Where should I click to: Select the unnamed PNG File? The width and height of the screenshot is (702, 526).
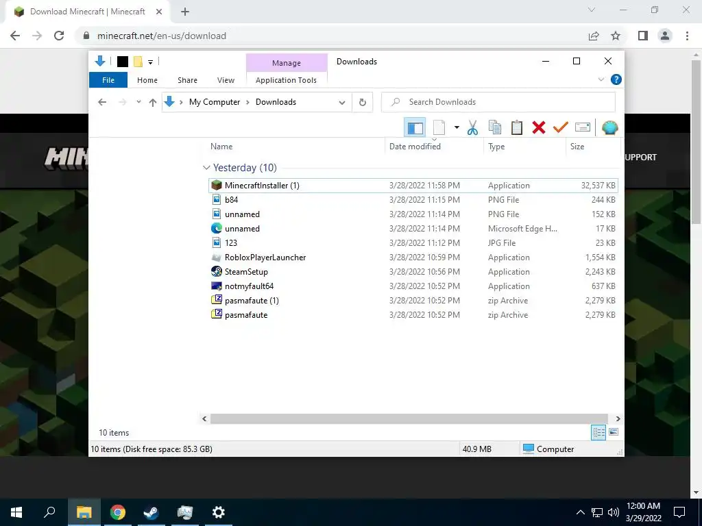413,214
